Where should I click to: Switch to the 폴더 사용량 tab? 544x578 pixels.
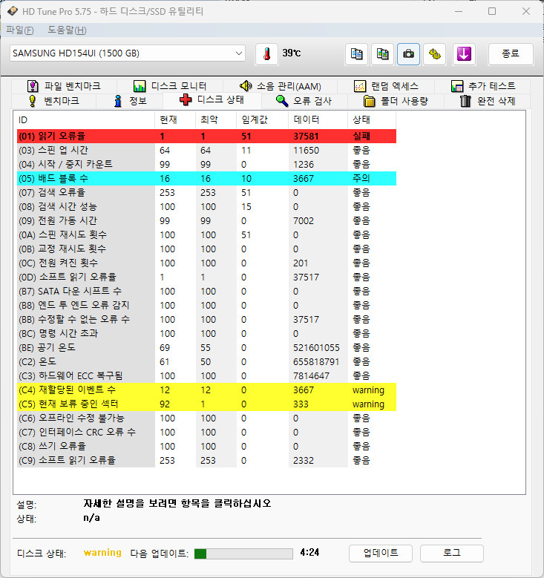[x=396, y=101]
